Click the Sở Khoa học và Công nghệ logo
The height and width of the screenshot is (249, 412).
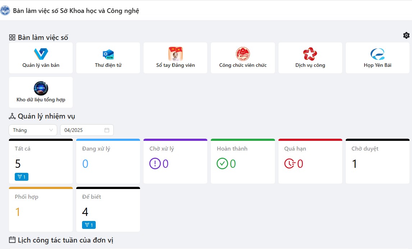click(5, 10)
